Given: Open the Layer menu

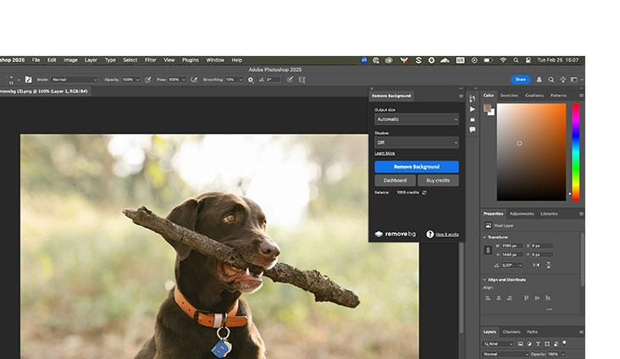Looking at the screenshot, I should pyautogui.click(x=91, y=60).
